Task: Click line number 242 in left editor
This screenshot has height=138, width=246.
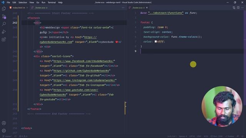Action: click(15, 23)
